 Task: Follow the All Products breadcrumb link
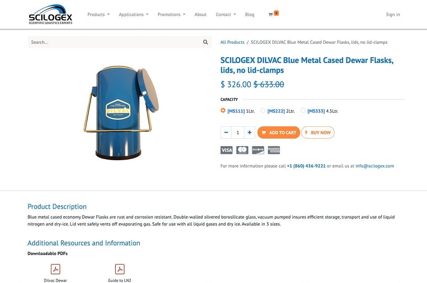232,42
